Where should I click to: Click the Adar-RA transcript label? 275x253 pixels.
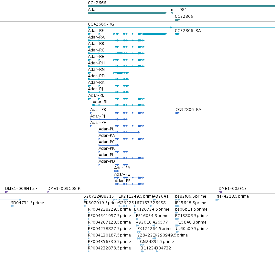click(x=96, y=37)
